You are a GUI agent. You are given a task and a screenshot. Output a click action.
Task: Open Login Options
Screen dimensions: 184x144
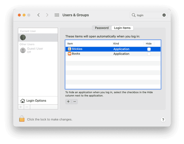38,101
